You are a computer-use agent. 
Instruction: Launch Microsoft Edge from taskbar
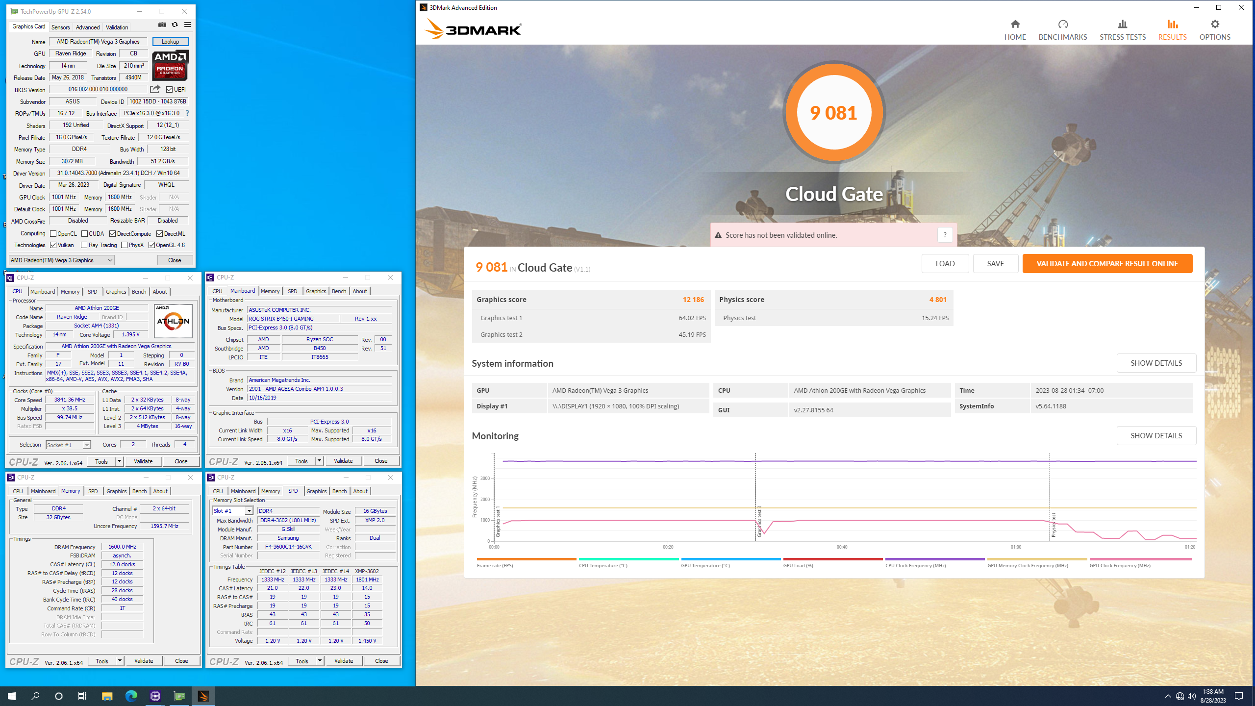point(131,696)
